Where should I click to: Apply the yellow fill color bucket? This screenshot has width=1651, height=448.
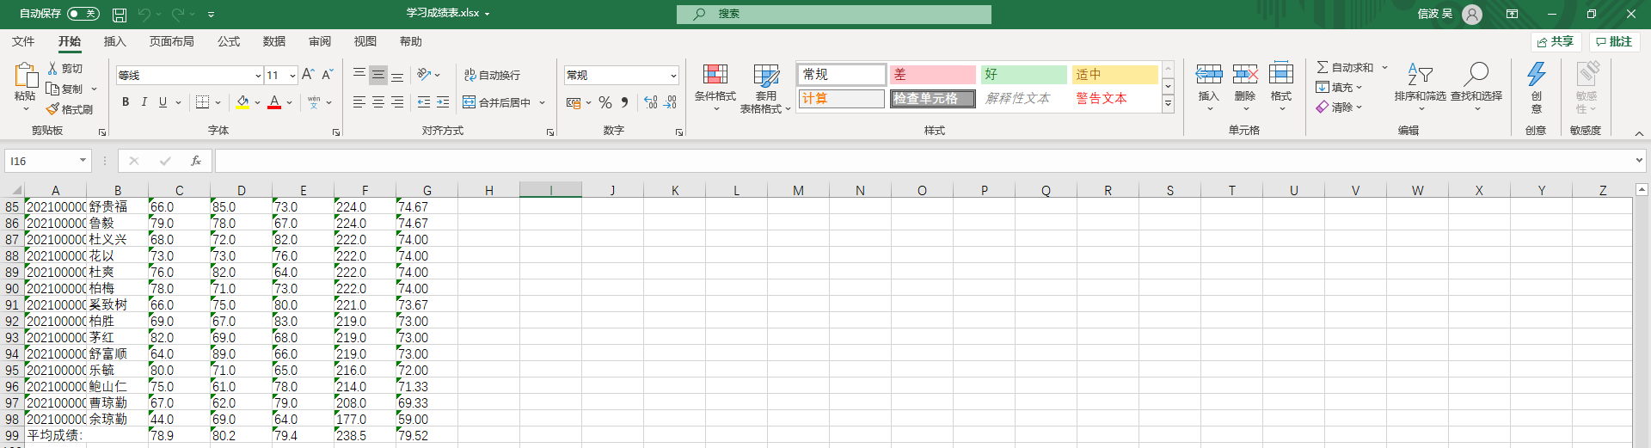click(242, 102)
